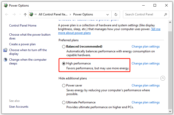Click the Power Options title bar icon
The height and width of the screenshot is (115, 174).
[x=6, y=5]
